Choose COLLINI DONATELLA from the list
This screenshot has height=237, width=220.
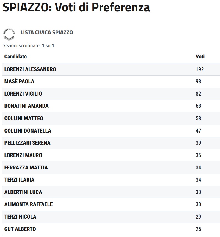click(x=28, y=131)
